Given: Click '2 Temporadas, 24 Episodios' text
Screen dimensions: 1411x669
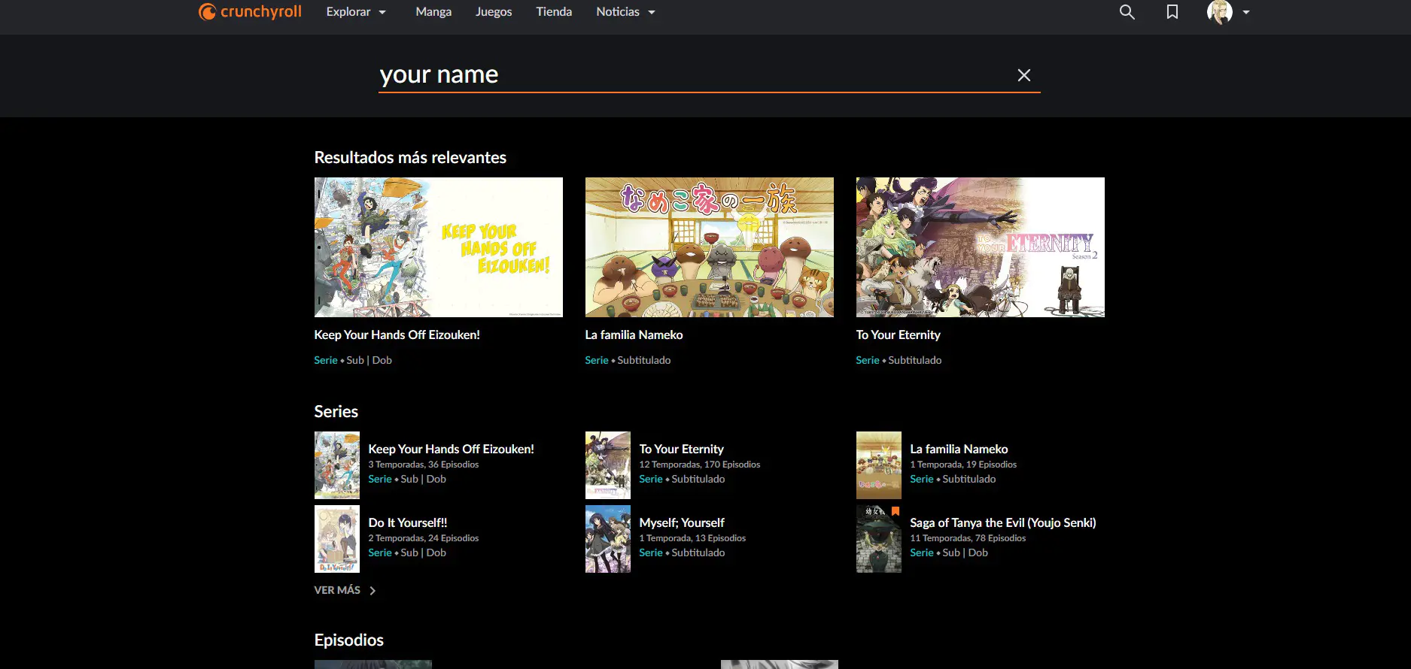Looking at the screenshot, I should 424,538.
